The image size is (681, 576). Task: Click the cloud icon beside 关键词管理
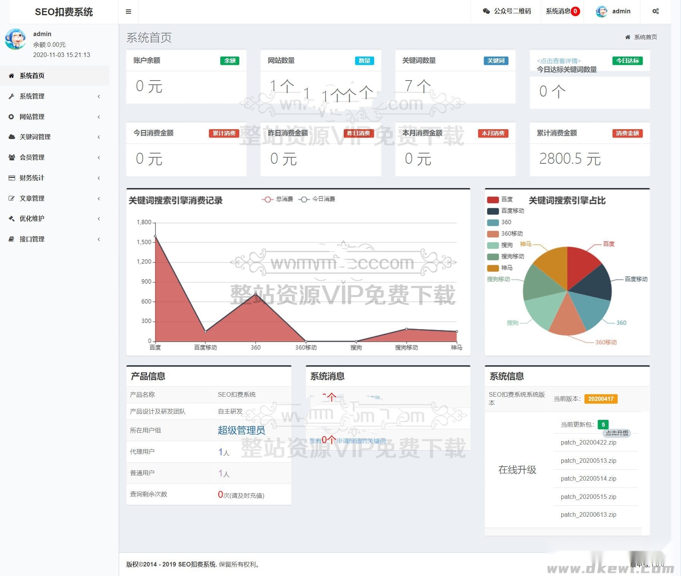click(x=11, y=137)
